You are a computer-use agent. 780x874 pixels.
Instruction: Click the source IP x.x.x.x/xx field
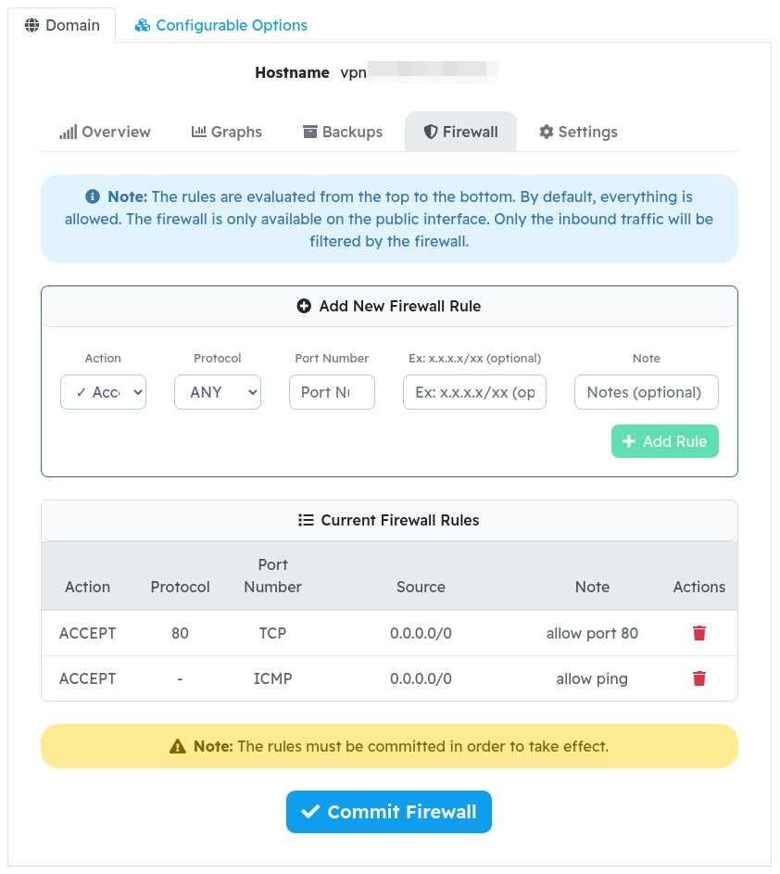[x=474, y=392]
